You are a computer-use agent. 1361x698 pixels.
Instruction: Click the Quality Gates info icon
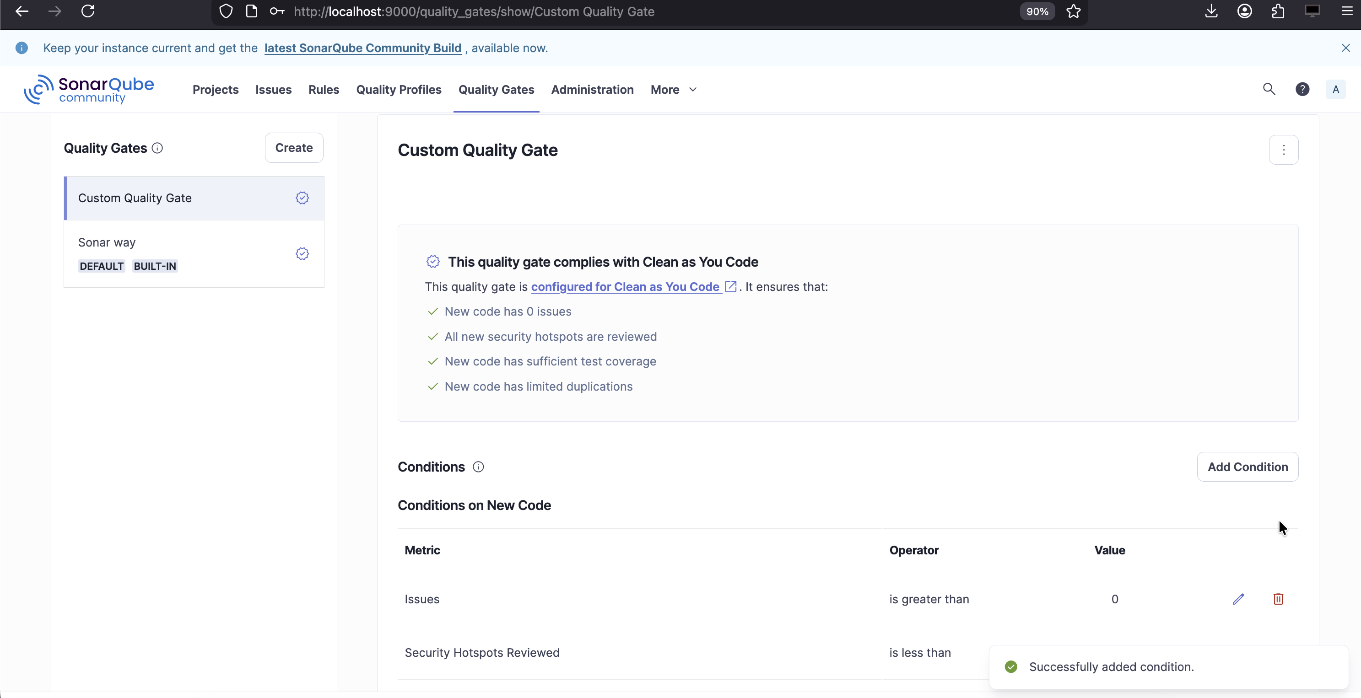point(157,148)
